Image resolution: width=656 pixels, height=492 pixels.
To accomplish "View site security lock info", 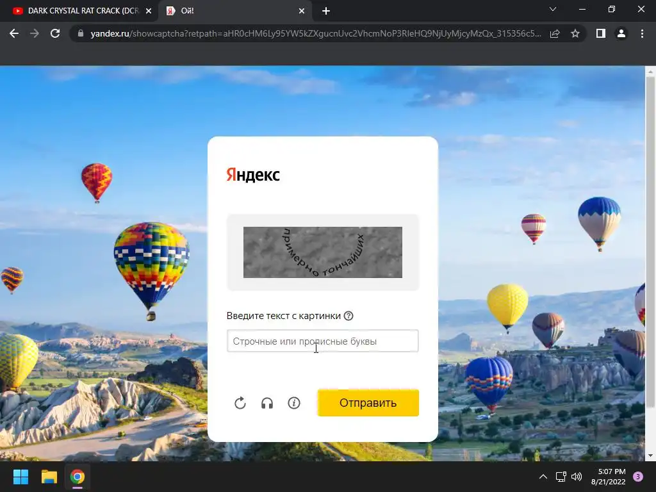I will pos(81,33).
